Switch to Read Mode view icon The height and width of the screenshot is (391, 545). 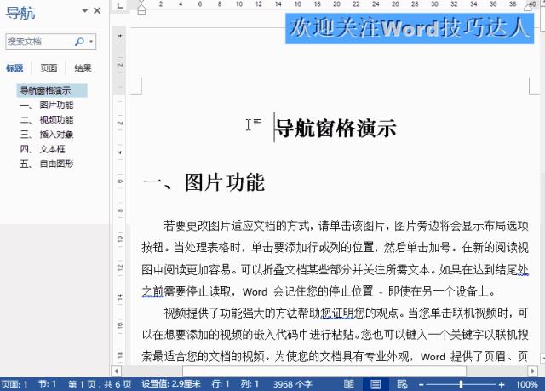(x=348, y=384)
